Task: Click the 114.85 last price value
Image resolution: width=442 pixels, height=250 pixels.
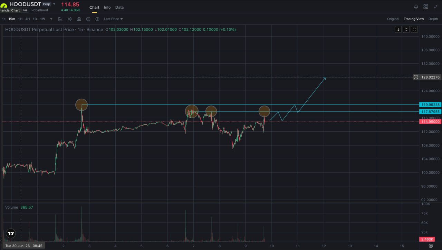Action: (x=70, y=4)
